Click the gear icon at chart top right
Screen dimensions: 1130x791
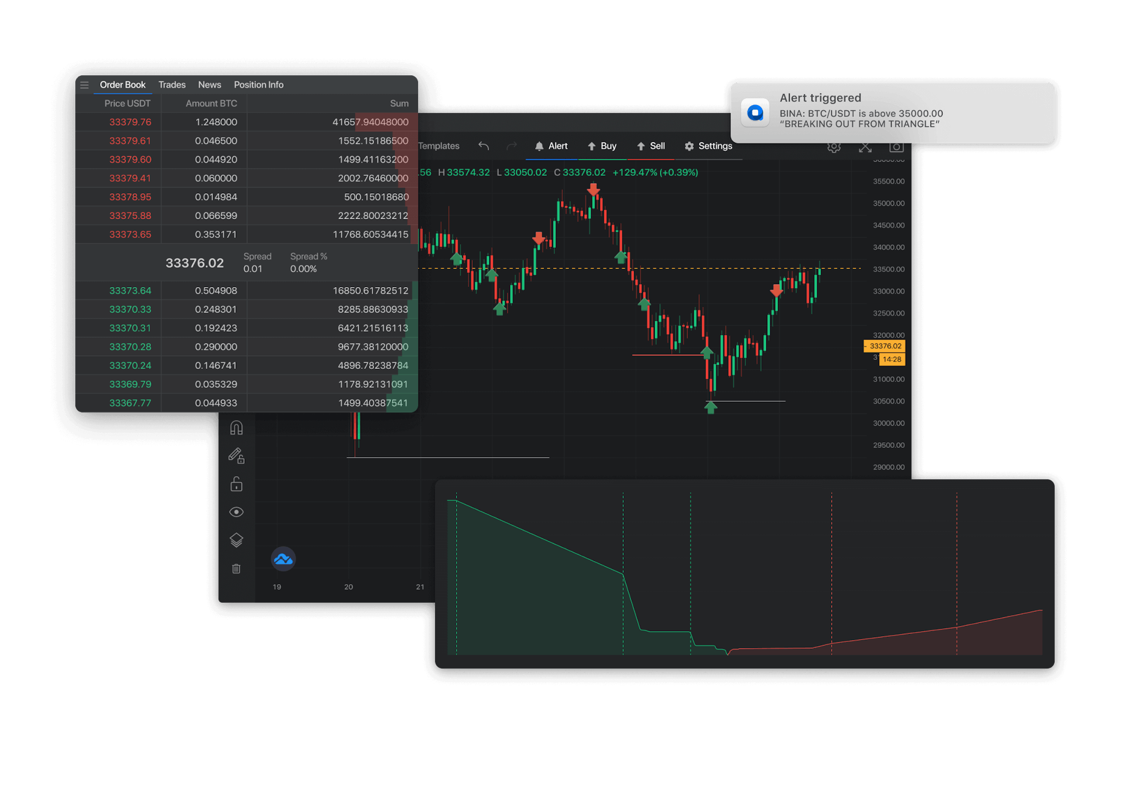[834, 147]
